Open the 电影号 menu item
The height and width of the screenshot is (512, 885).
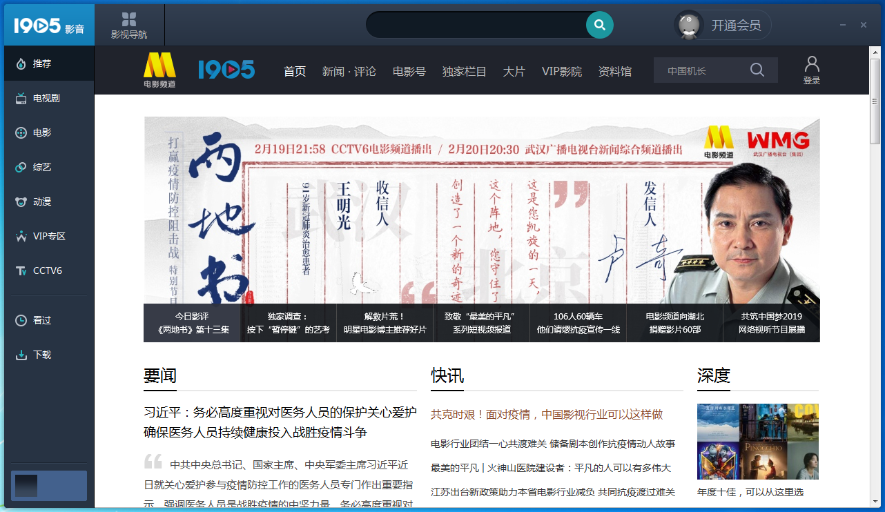[x=409, y=71]
